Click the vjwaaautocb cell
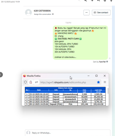This screenshot has width=115, height=136. [x=70, y=99]
